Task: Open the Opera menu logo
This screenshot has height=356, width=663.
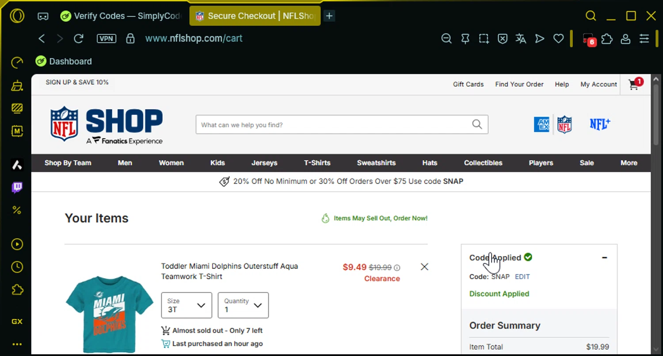Action: (x=17, y=16)
